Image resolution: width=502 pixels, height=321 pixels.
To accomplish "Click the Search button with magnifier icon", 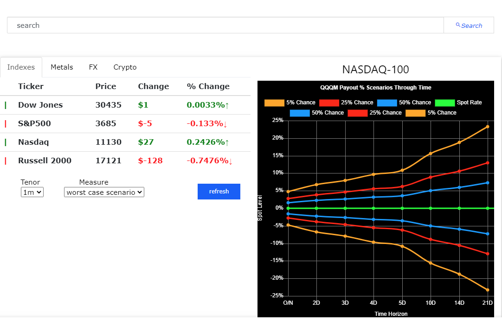I will pos(469,26).
